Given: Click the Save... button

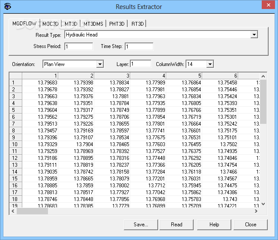Looking at the screenshot, I should 141,225.
